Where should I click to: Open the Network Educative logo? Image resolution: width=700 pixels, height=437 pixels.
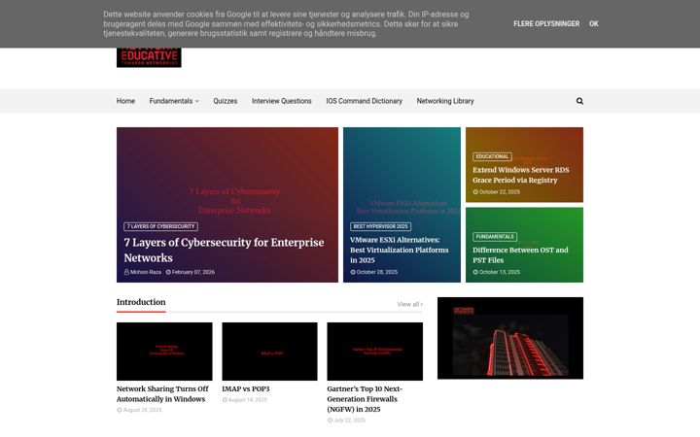coord(149,57)
